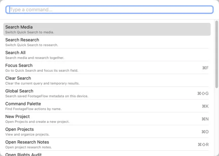219x156 pixels.
Task: Click the 'Type a command...' input field
Action: pos(110,10)
